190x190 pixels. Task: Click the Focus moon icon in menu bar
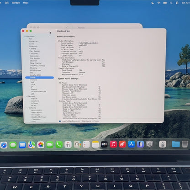click(153, 3)
